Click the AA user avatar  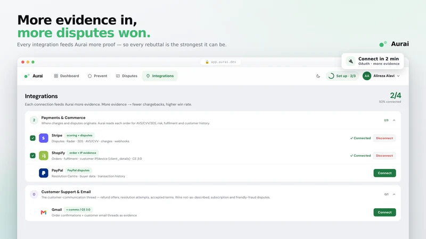tap(367, 76)
